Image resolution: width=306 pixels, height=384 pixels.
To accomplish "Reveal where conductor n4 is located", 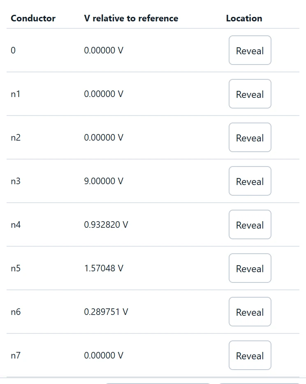I will (x=250, y=224).
